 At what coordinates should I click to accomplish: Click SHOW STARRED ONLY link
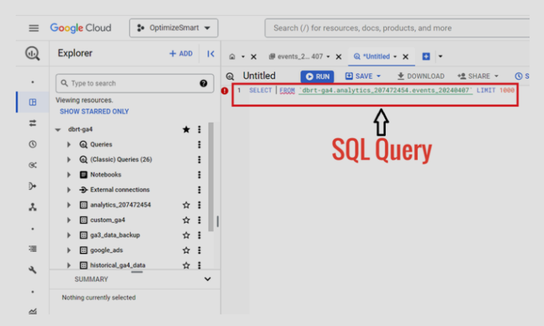(95, 111)
